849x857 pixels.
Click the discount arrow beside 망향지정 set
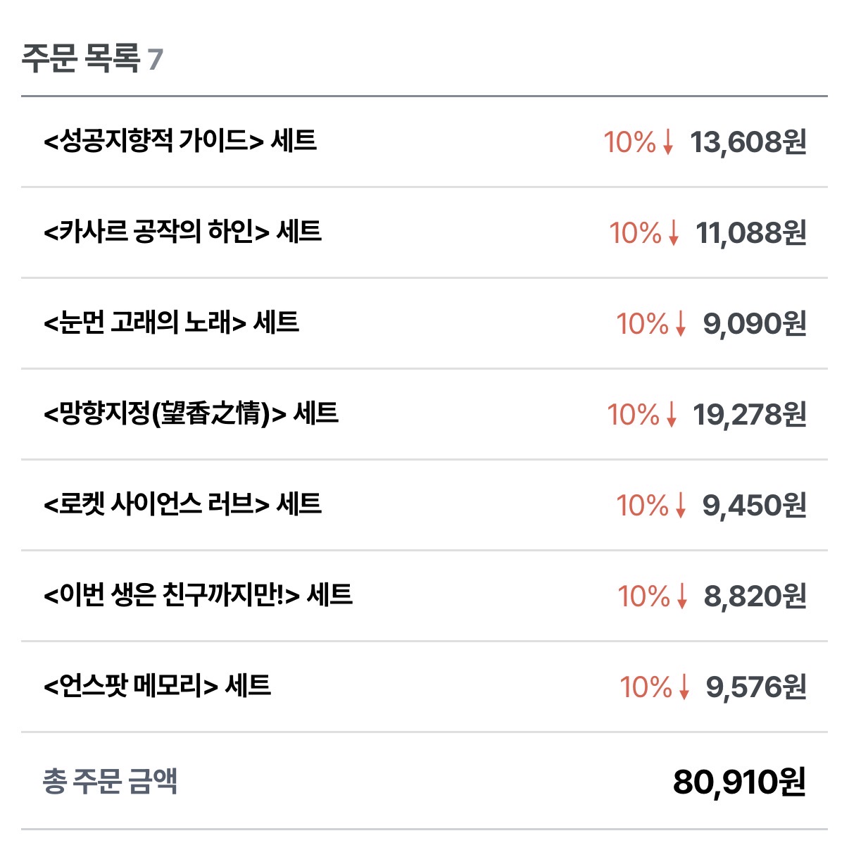671,415
